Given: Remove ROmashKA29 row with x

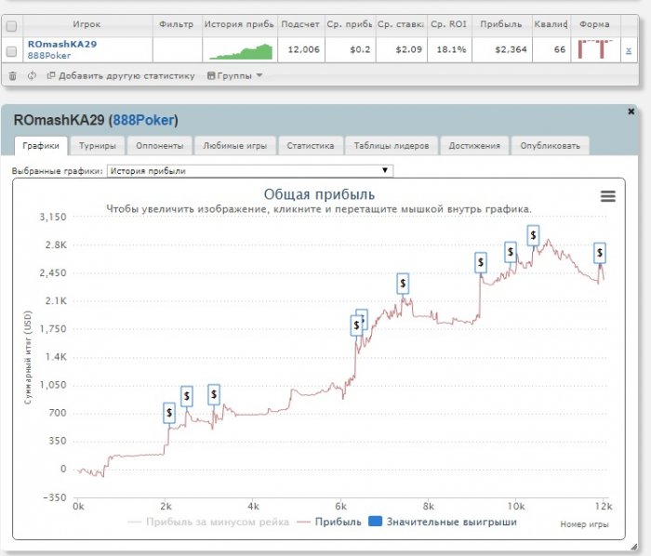Looking at the screenshot, I should [x=628, y=50].
